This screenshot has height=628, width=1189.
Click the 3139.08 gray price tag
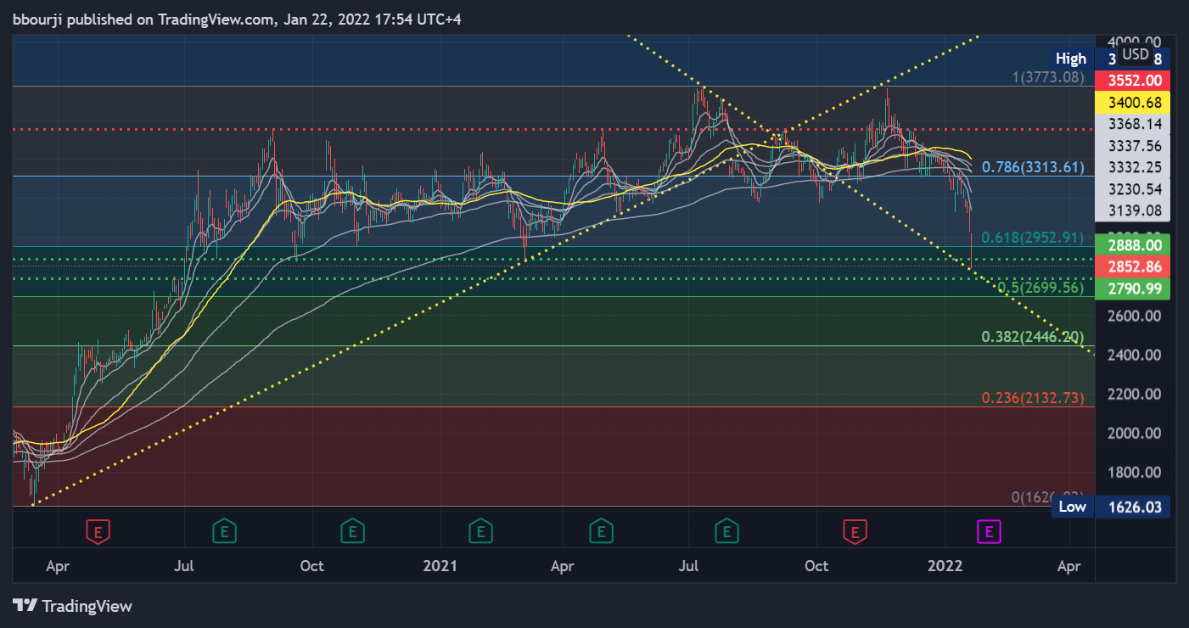pyautogui.click(x=1133, y=210)
